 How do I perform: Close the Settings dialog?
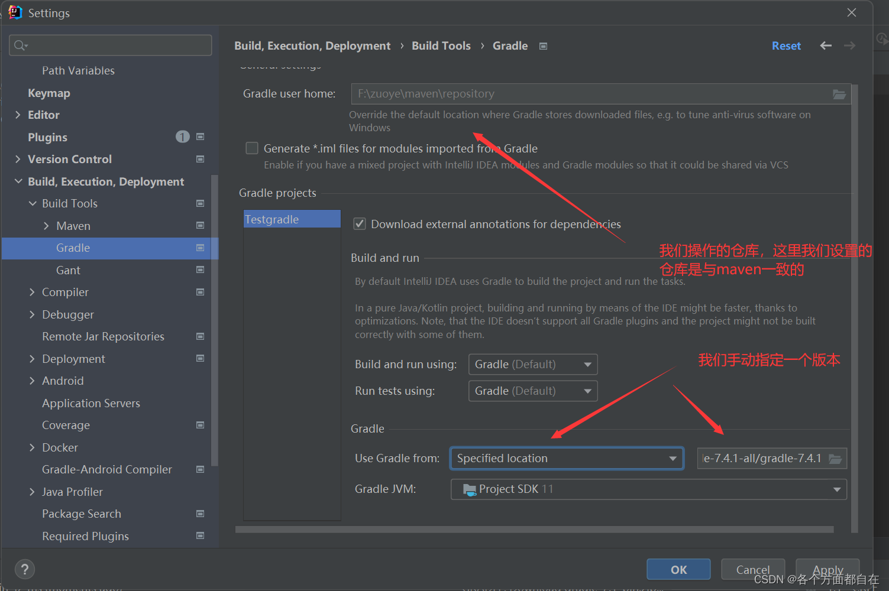pyautogui.click(x=852, y=12)
